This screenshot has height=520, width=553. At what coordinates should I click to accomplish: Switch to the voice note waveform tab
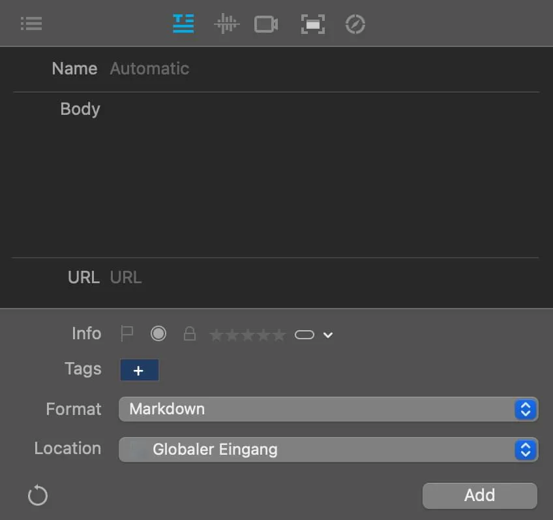(x=226, y=24)
